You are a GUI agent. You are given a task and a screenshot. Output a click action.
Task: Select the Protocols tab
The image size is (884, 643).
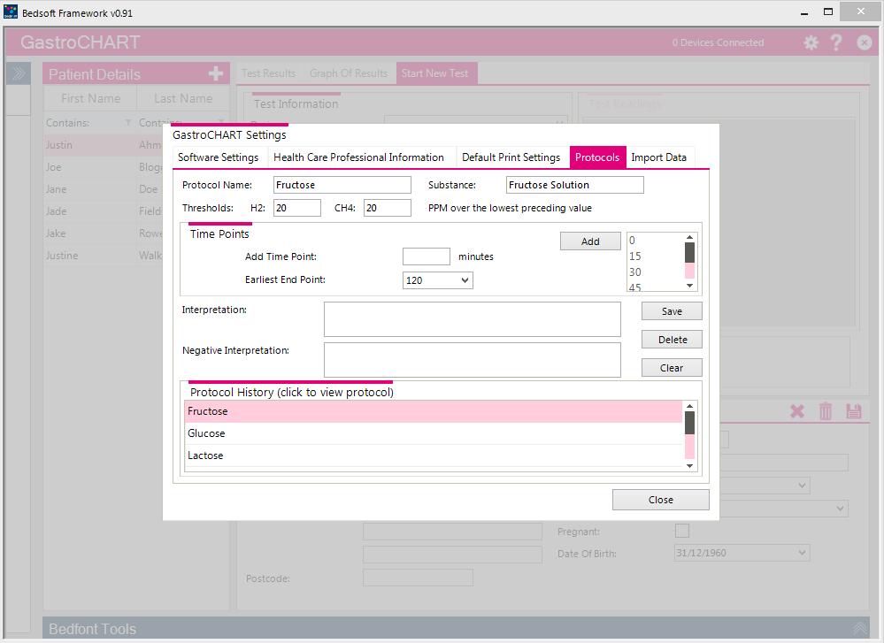tap(597, 157)
